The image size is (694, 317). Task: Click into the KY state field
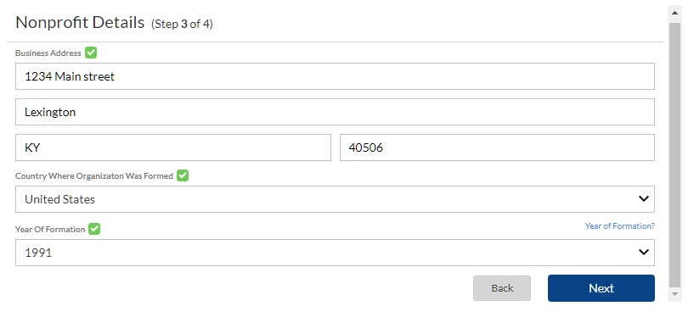tap(173, 147)
